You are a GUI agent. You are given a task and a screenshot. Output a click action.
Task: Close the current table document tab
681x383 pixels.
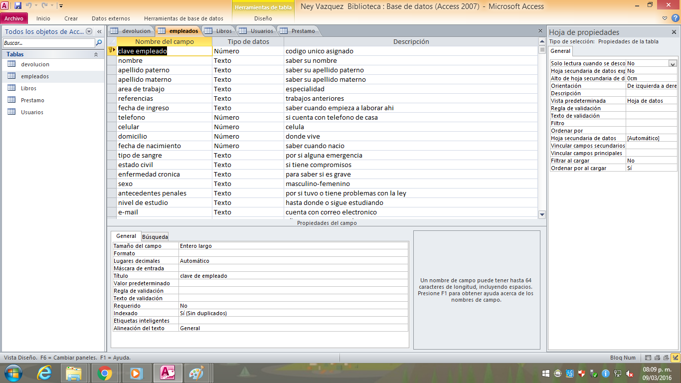(x=540, y=31)
